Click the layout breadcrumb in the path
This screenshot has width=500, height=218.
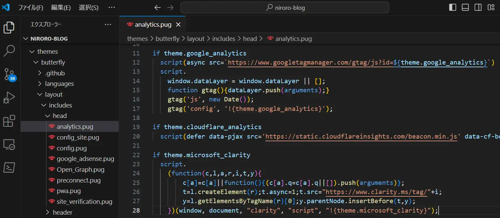(196, 39)
